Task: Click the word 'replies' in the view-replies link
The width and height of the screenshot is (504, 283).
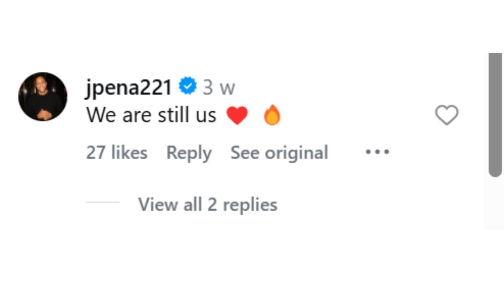Action: (250, 205)
